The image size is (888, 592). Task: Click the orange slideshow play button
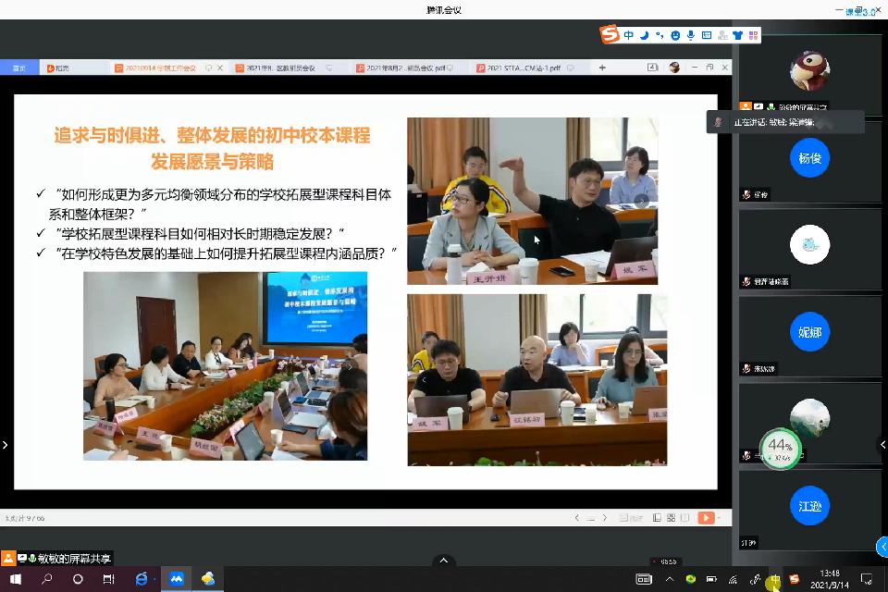(706, 518)
